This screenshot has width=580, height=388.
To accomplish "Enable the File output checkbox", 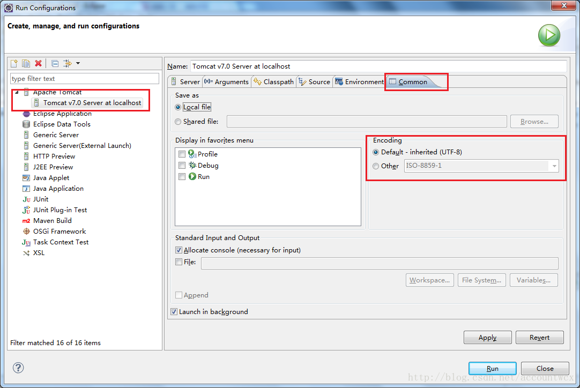I will [179, 262].
